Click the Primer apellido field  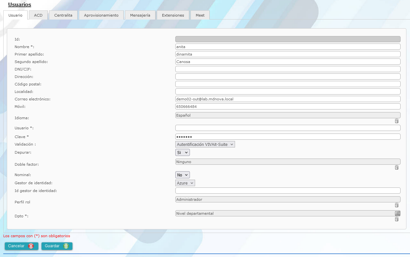(288, 54)
